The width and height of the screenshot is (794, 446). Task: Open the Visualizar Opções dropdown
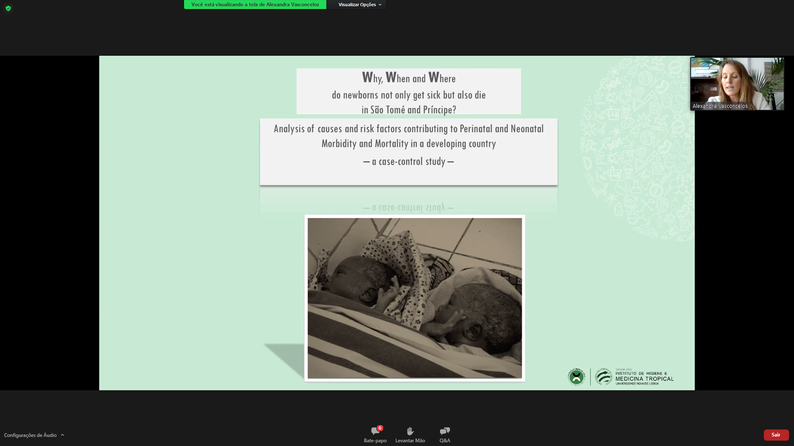[357, 5]
